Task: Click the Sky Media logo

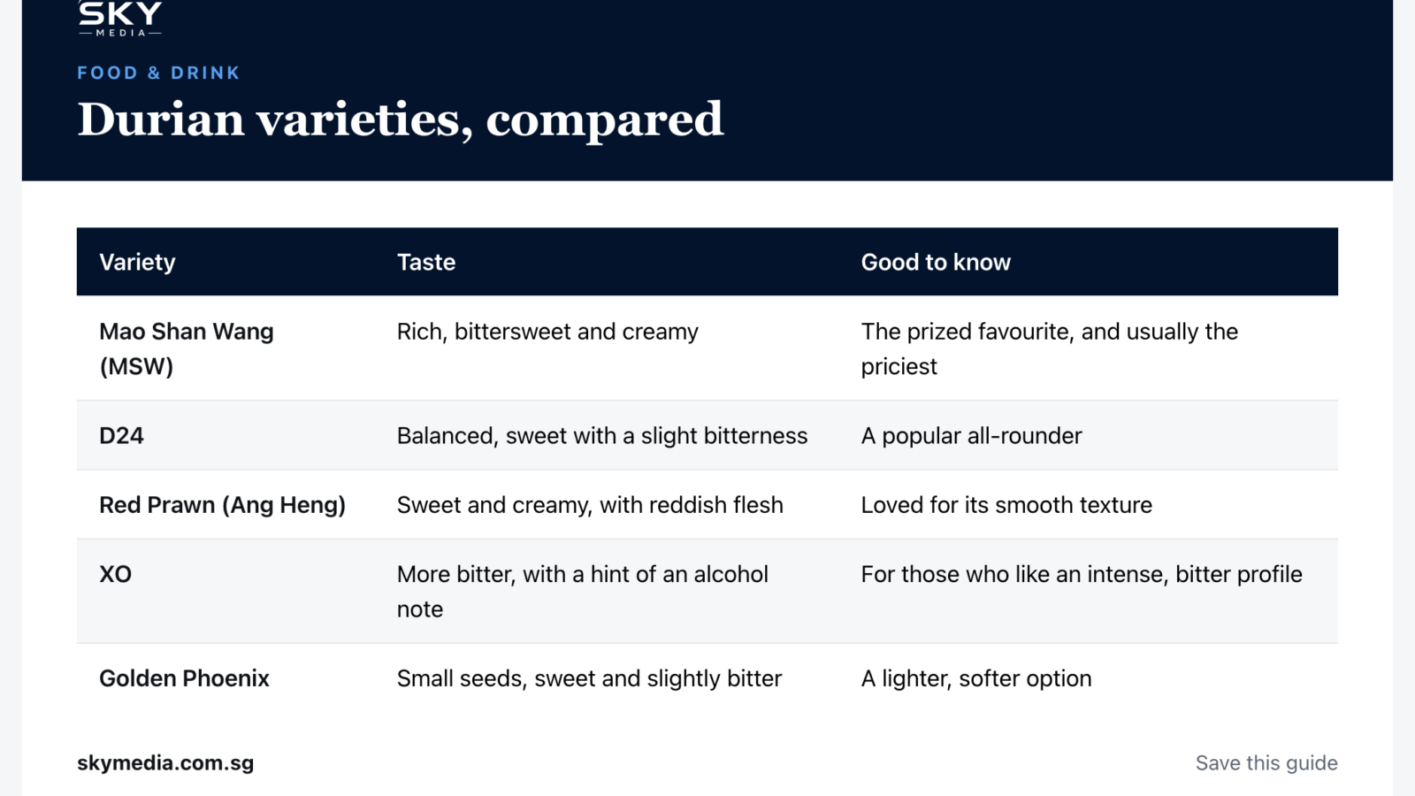Action: (120, 19)
